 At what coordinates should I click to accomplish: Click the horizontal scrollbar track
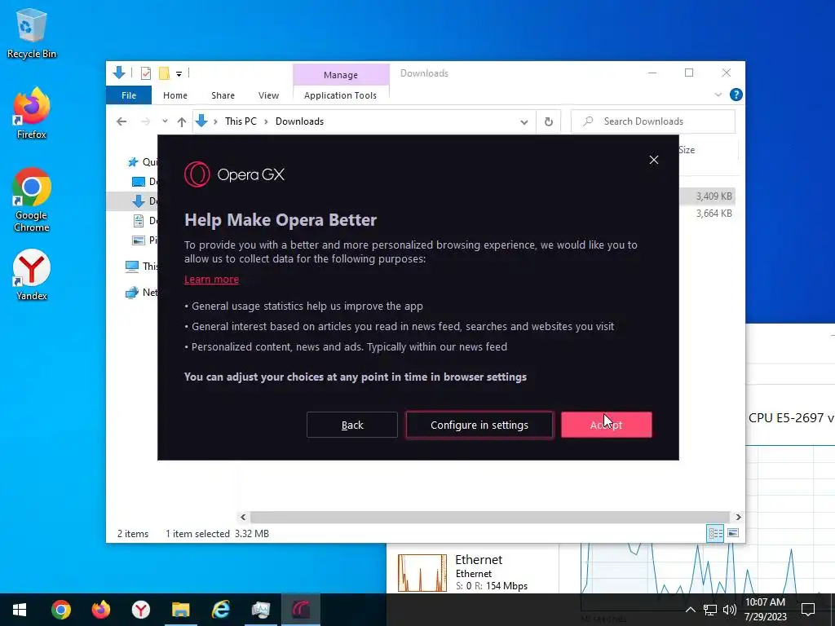[x=489, y=517]
